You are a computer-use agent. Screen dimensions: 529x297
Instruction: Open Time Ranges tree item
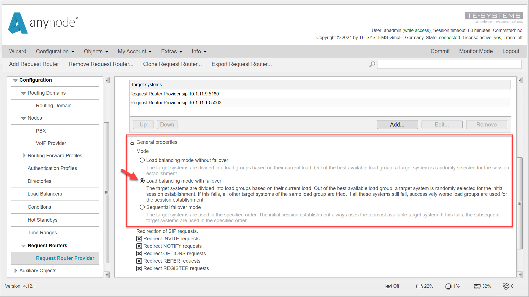42,233
